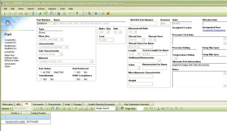The width and height of the screenshot is (227, 131).
Task: Open the MCMASTER CARR vendor link
Action: pyautogui.click(x=15, y=122)
